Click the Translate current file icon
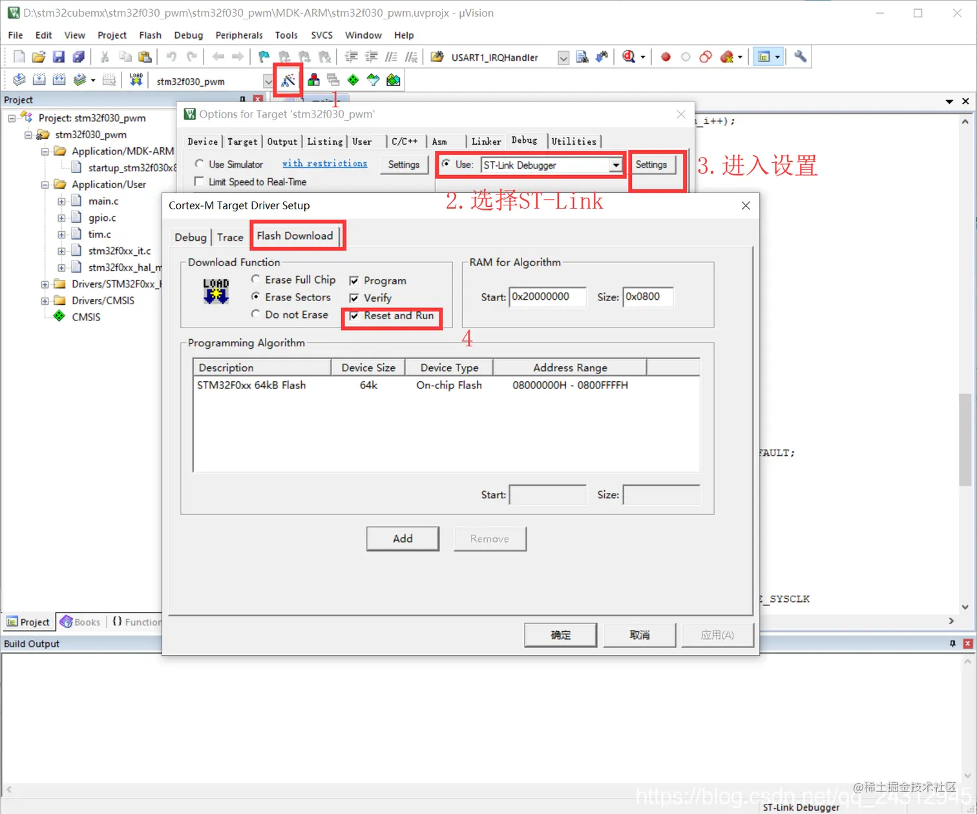The width and height of the screenshot is (977, 814). [19, 80]
